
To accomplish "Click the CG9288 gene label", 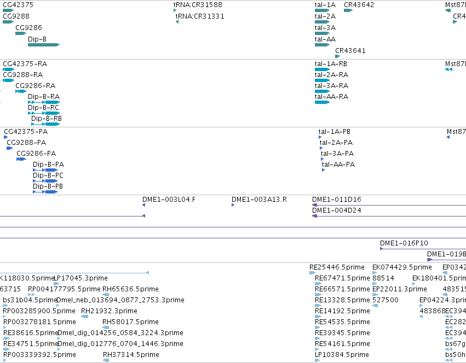I will 16,16.
